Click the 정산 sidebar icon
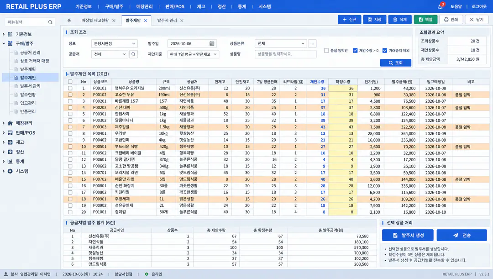Viewport: 493px width, 279px height. pos(10,152)
